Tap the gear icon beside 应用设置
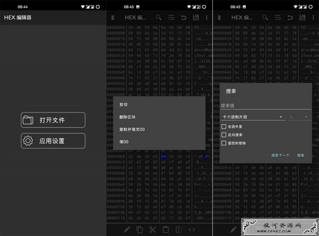 (x=28, y=141)
